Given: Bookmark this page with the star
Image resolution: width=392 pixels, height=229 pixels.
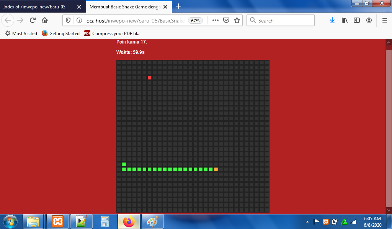Looking at the screenshot, I should pos(237,21).
